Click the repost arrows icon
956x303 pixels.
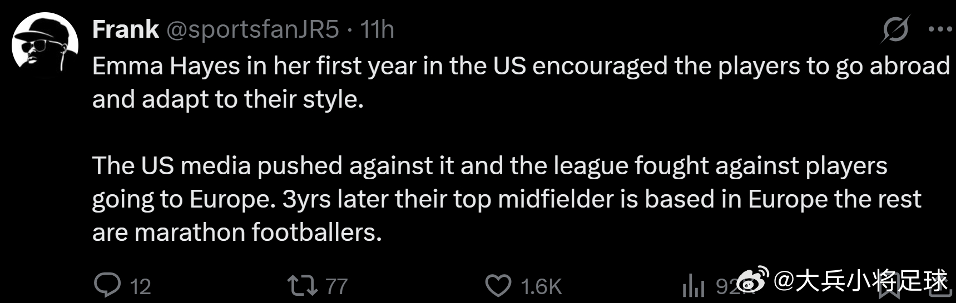pos(302,286)
